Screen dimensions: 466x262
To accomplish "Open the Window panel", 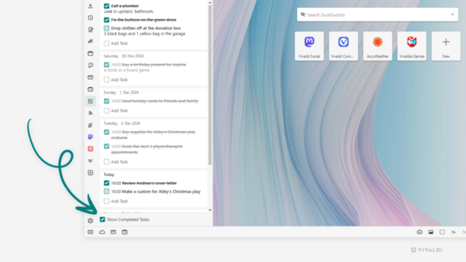I will coord(90,53).
